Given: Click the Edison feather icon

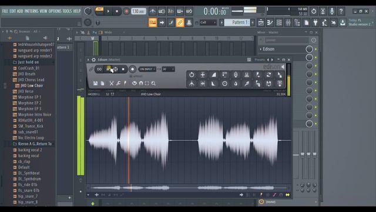Looking at the screenshot, I should (x=247, y=84).
